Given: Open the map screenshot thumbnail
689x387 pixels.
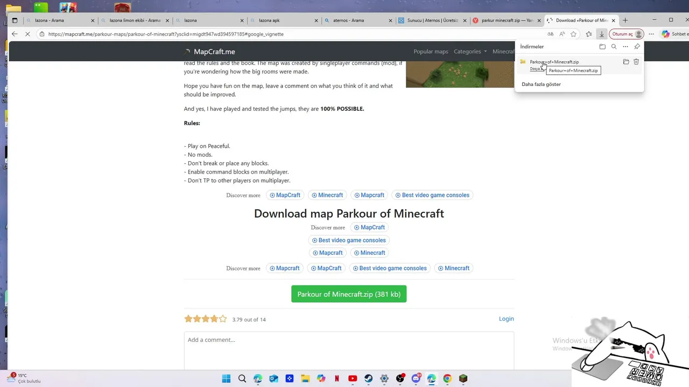Looking at the screenshot, I should pyautogui.click(x=460, y=74).
